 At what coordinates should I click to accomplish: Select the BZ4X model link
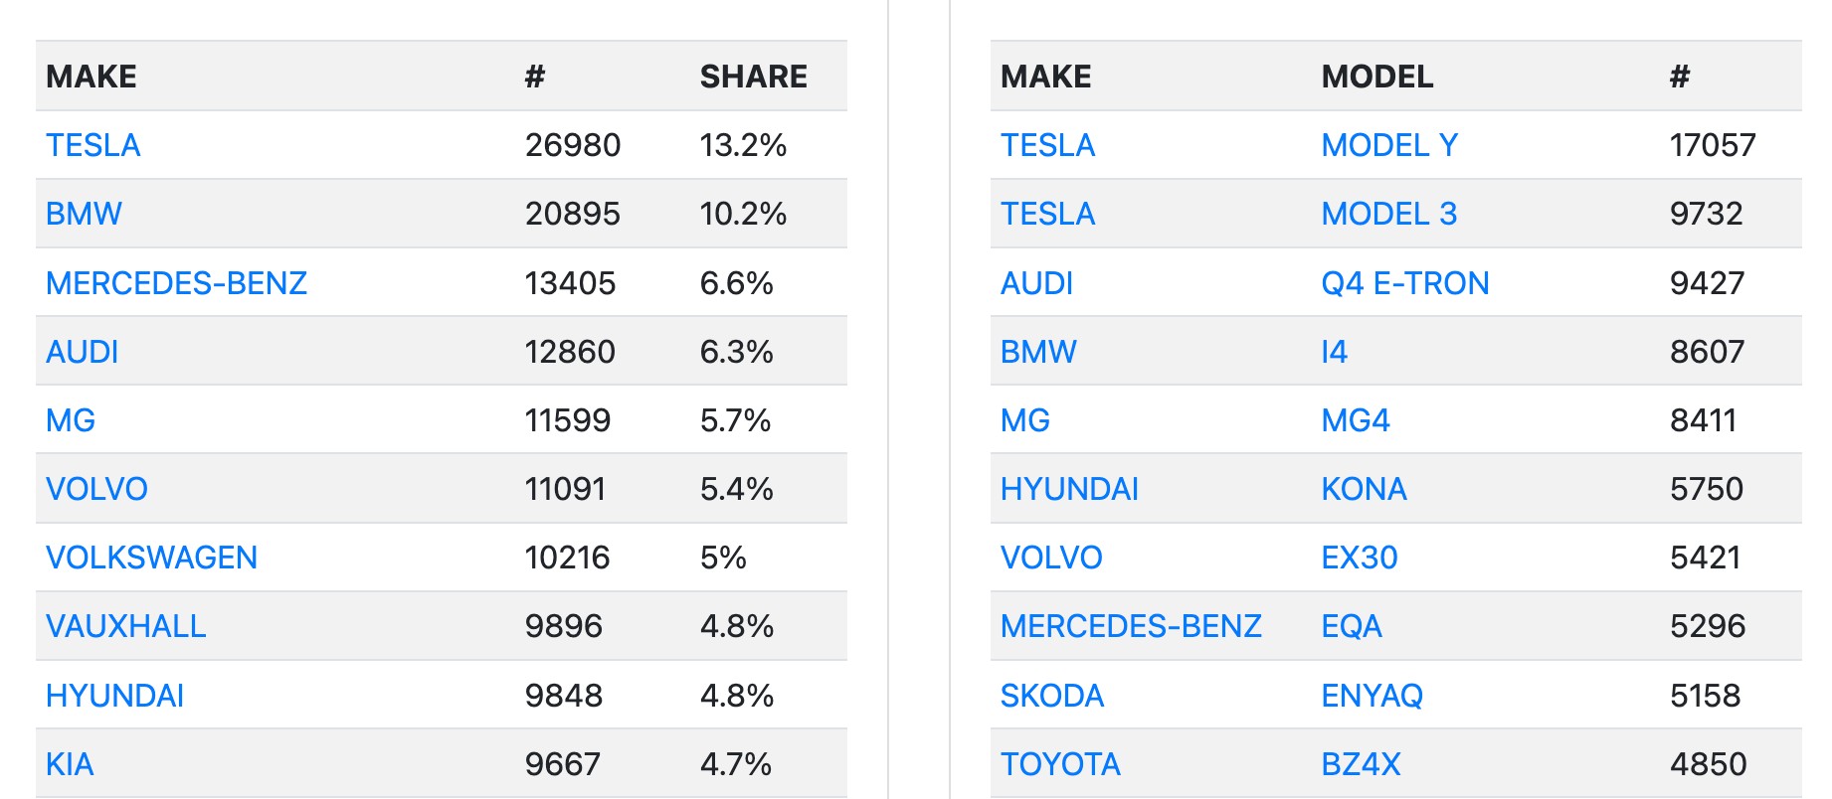[1361, 764]
